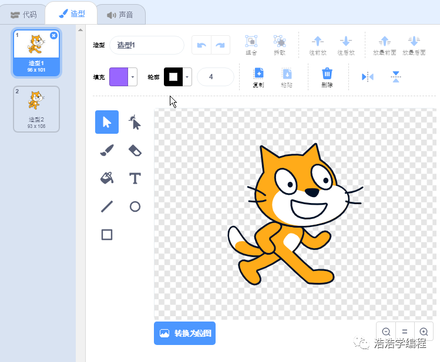Flip the costume vertically
Screen dimensions: 440x362
[396, 77]
